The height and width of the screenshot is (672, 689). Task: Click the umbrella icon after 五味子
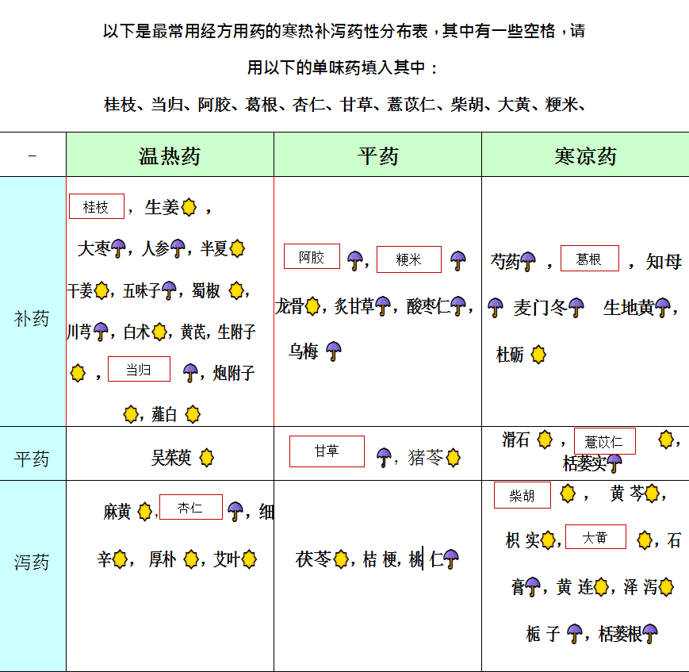pos(169,290)
